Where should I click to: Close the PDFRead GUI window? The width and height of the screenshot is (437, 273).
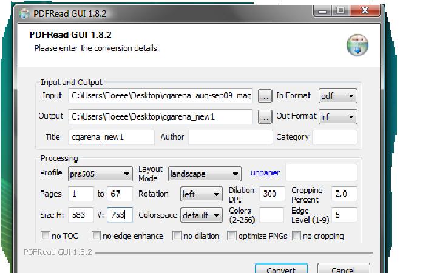365,11
